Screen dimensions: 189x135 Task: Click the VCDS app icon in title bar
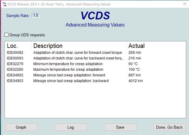[x=4, y=4]
